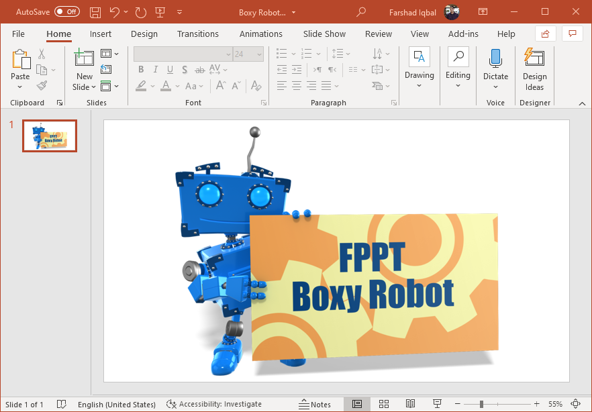Switch to the Insert tab

(101, 34)
